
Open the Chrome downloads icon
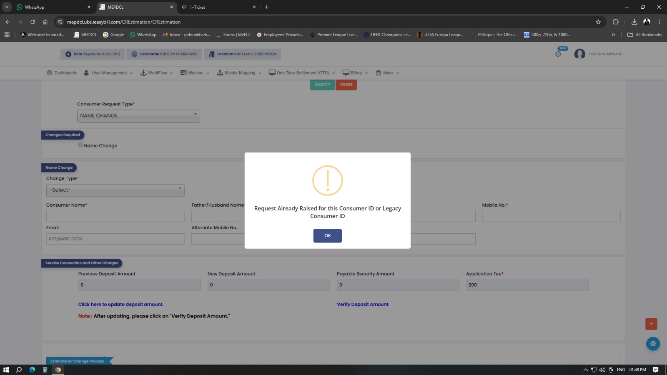click(x=634, y=22)
